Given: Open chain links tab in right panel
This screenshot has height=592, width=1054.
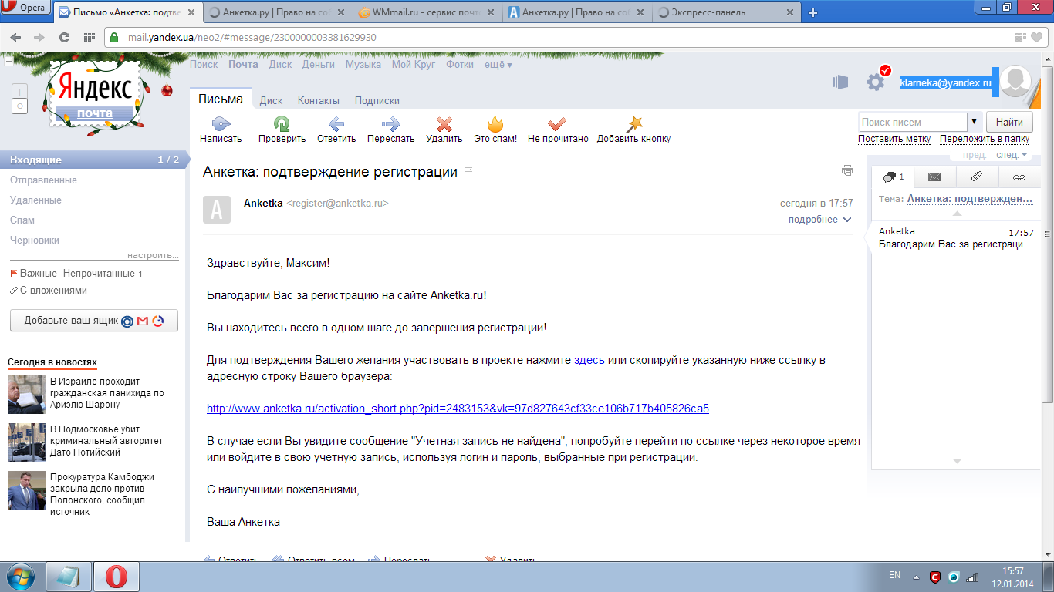Looking at the screenshot, I should point(1019,177).
